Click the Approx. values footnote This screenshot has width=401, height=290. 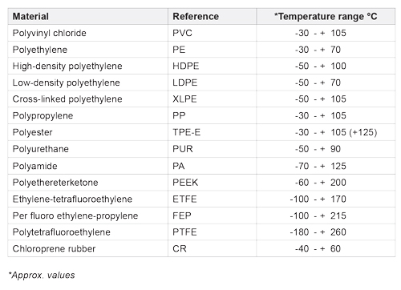click(x=42, y=275)
